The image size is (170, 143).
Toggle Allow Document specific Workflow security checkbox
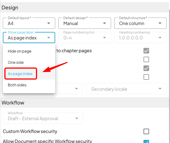146,141
